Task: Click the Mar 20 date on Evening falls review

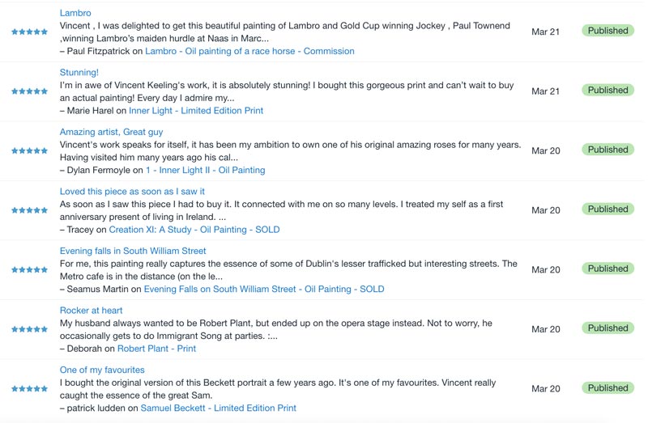Action: [x=545, y=270]
